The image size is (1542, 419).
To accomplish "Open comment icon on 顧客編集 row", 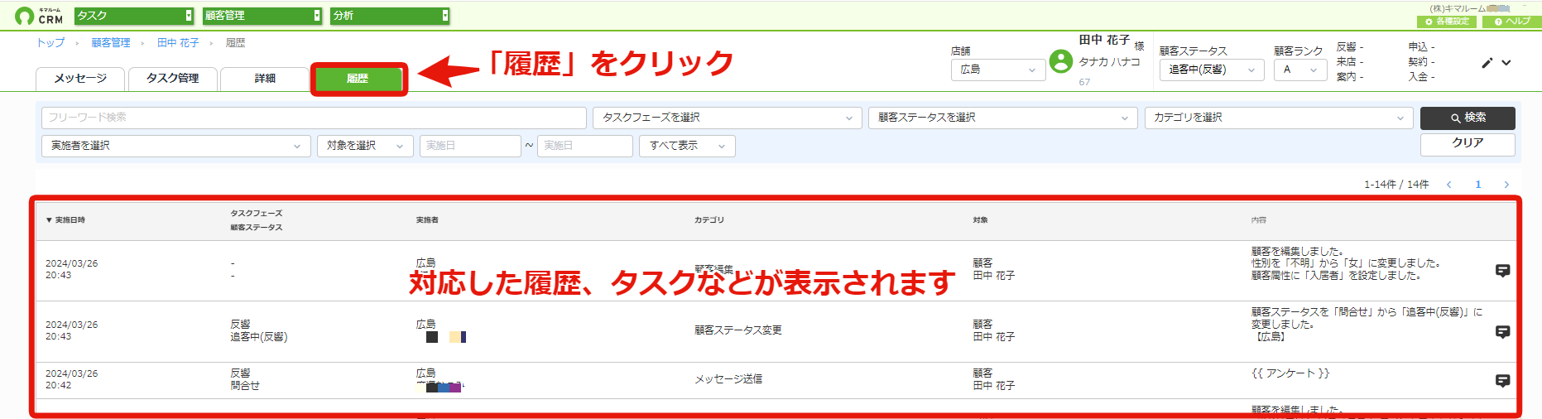I will [x=1503, y=271].
